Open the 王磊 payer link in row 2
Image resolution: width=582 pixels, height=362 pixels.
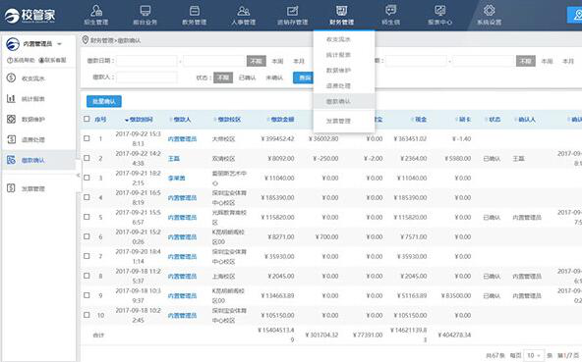click(x=174, y=159)
